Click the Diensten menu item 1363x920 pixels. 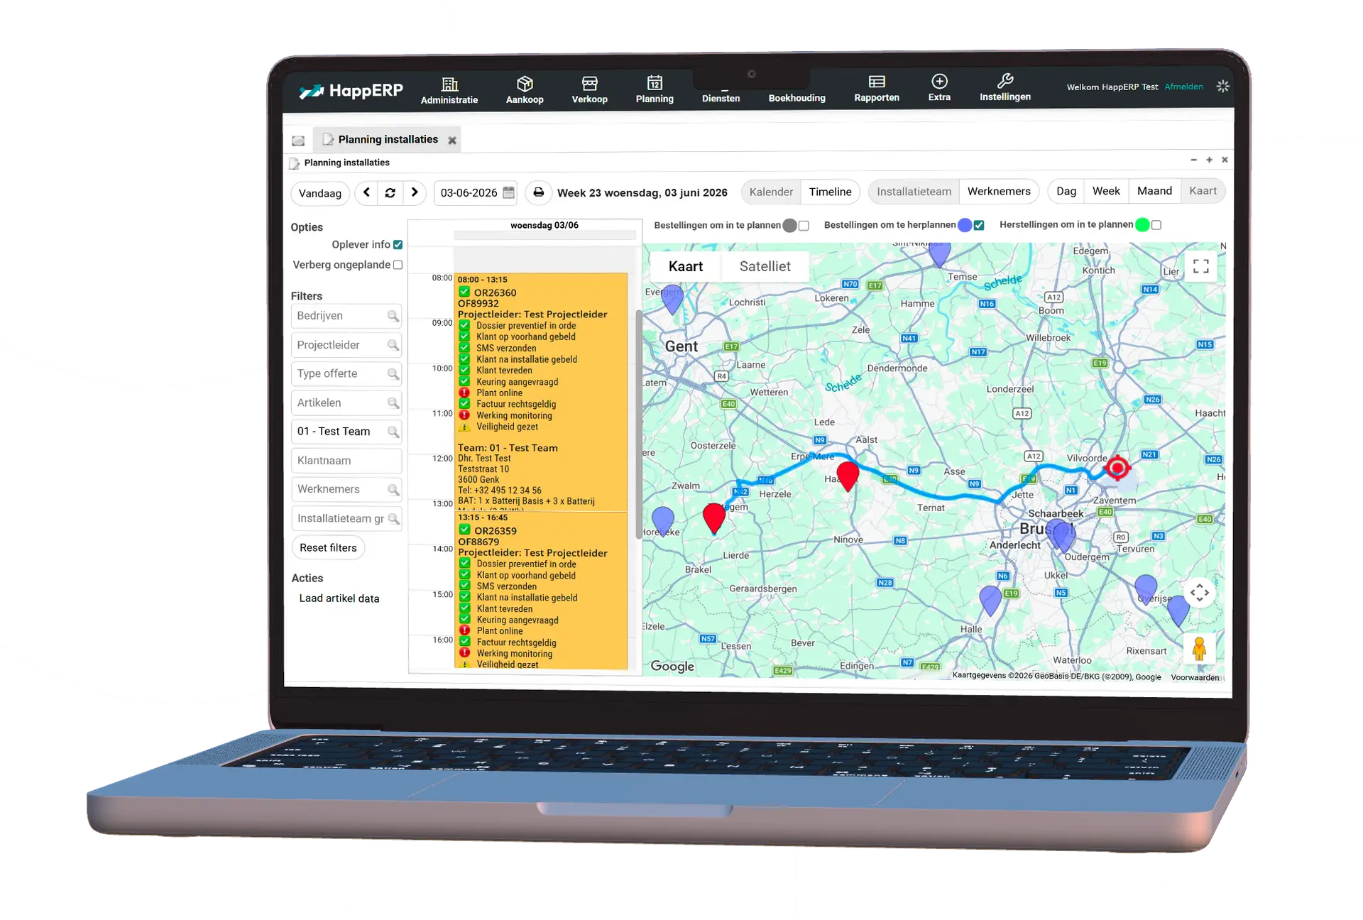point(721,98)
